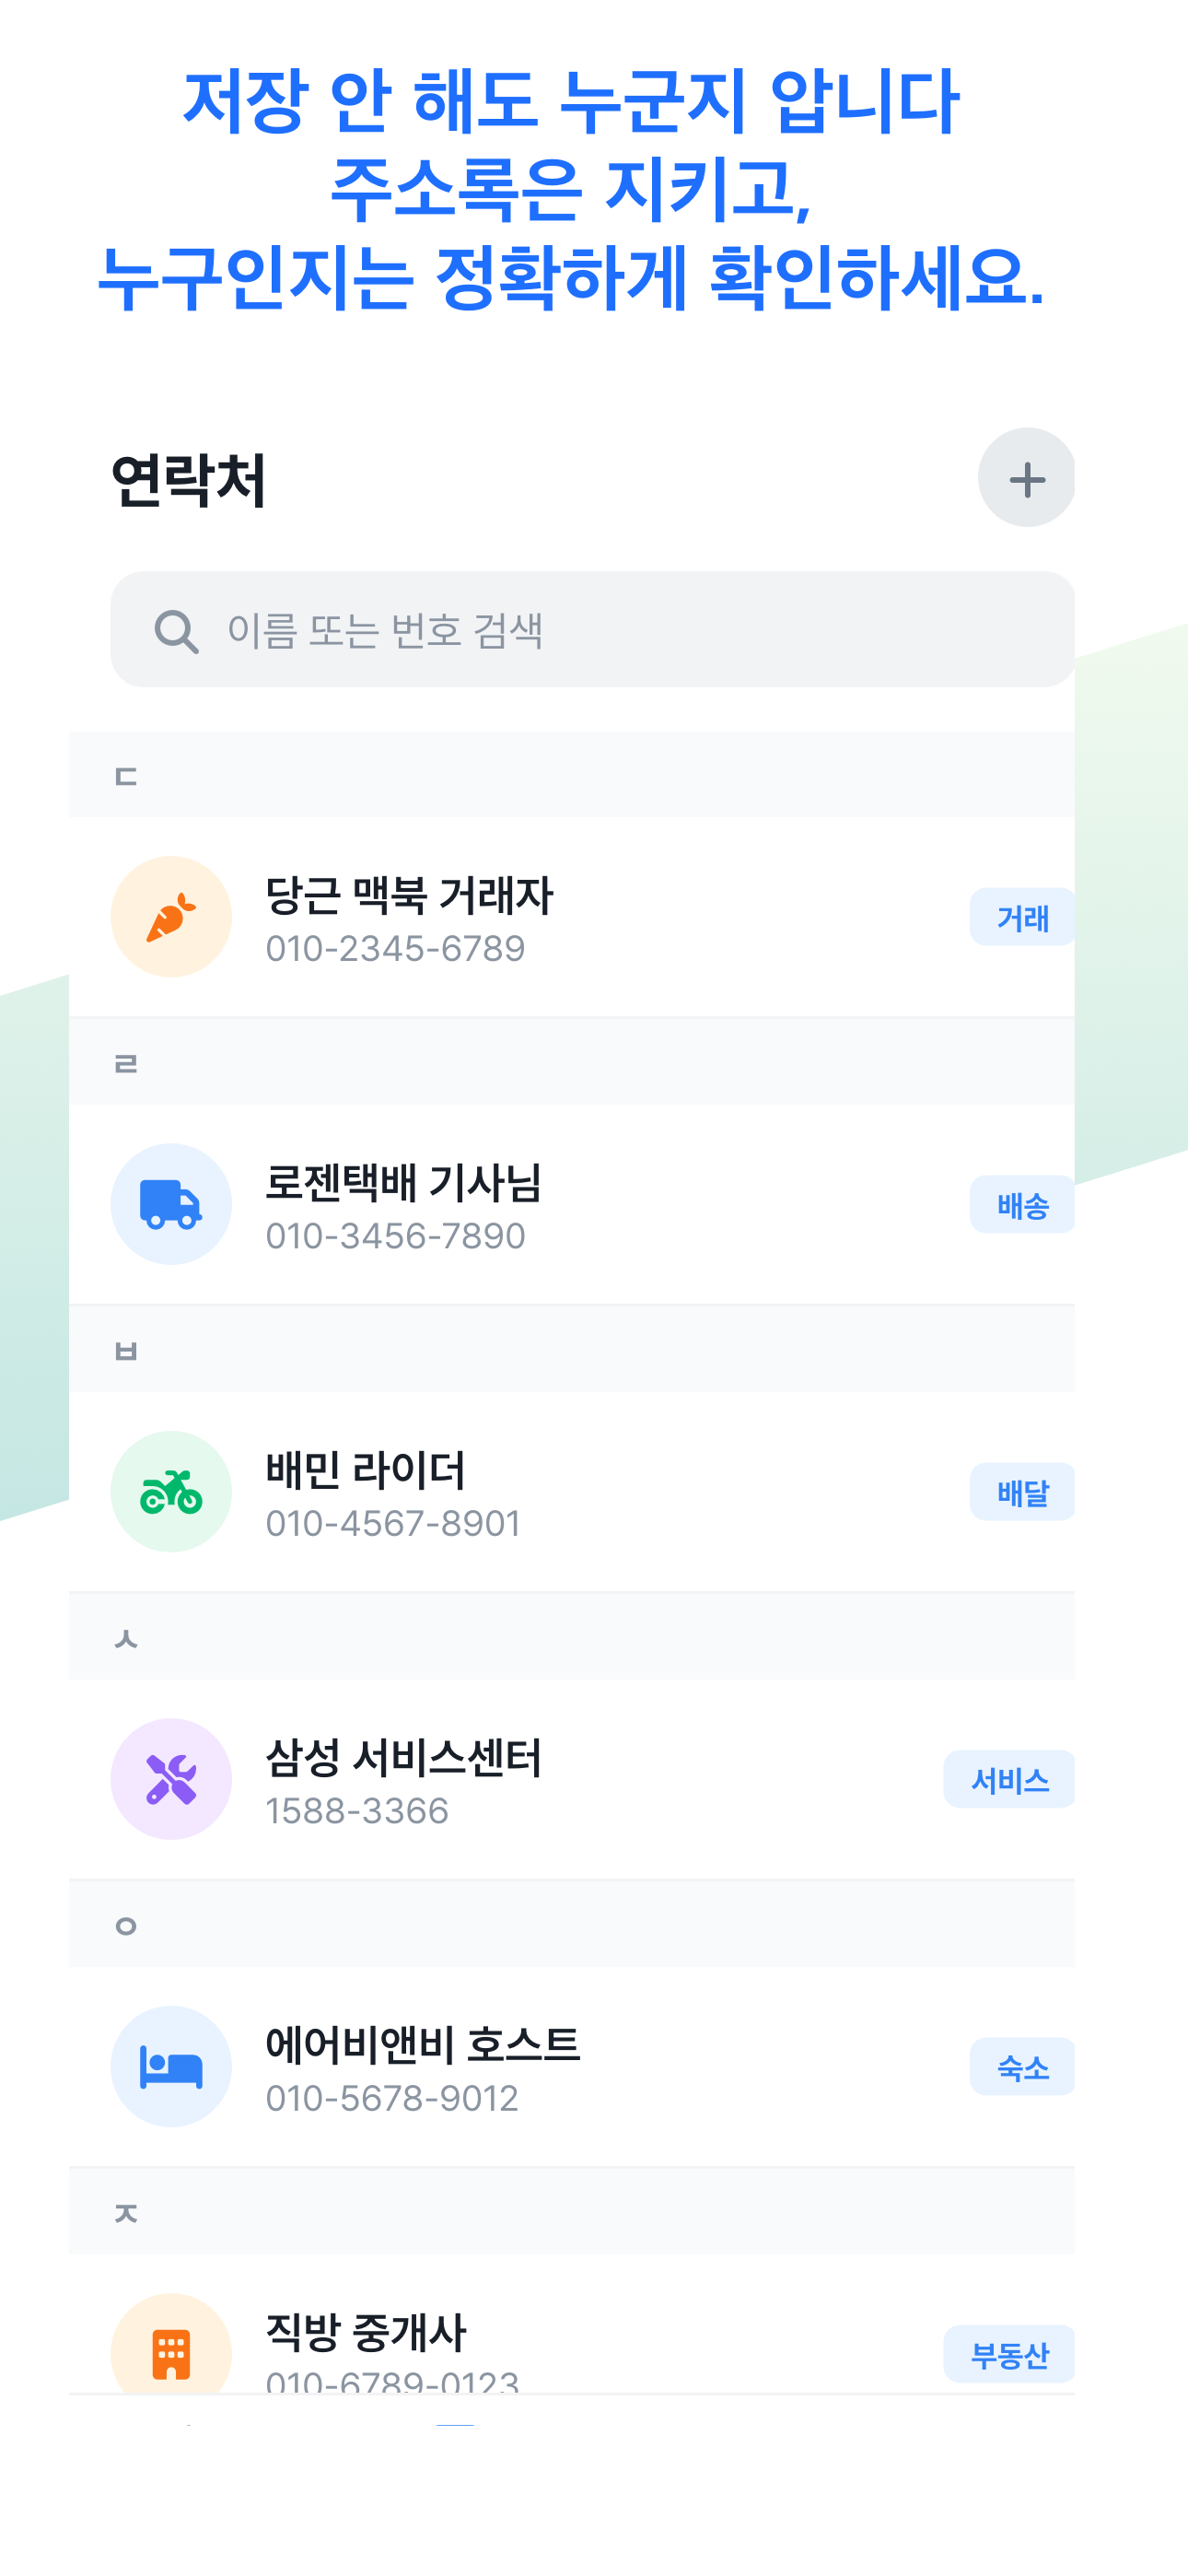Open contact 로젠택배 기사님
This screenshot has width=1188, height=2576.
coord(572,1204)
